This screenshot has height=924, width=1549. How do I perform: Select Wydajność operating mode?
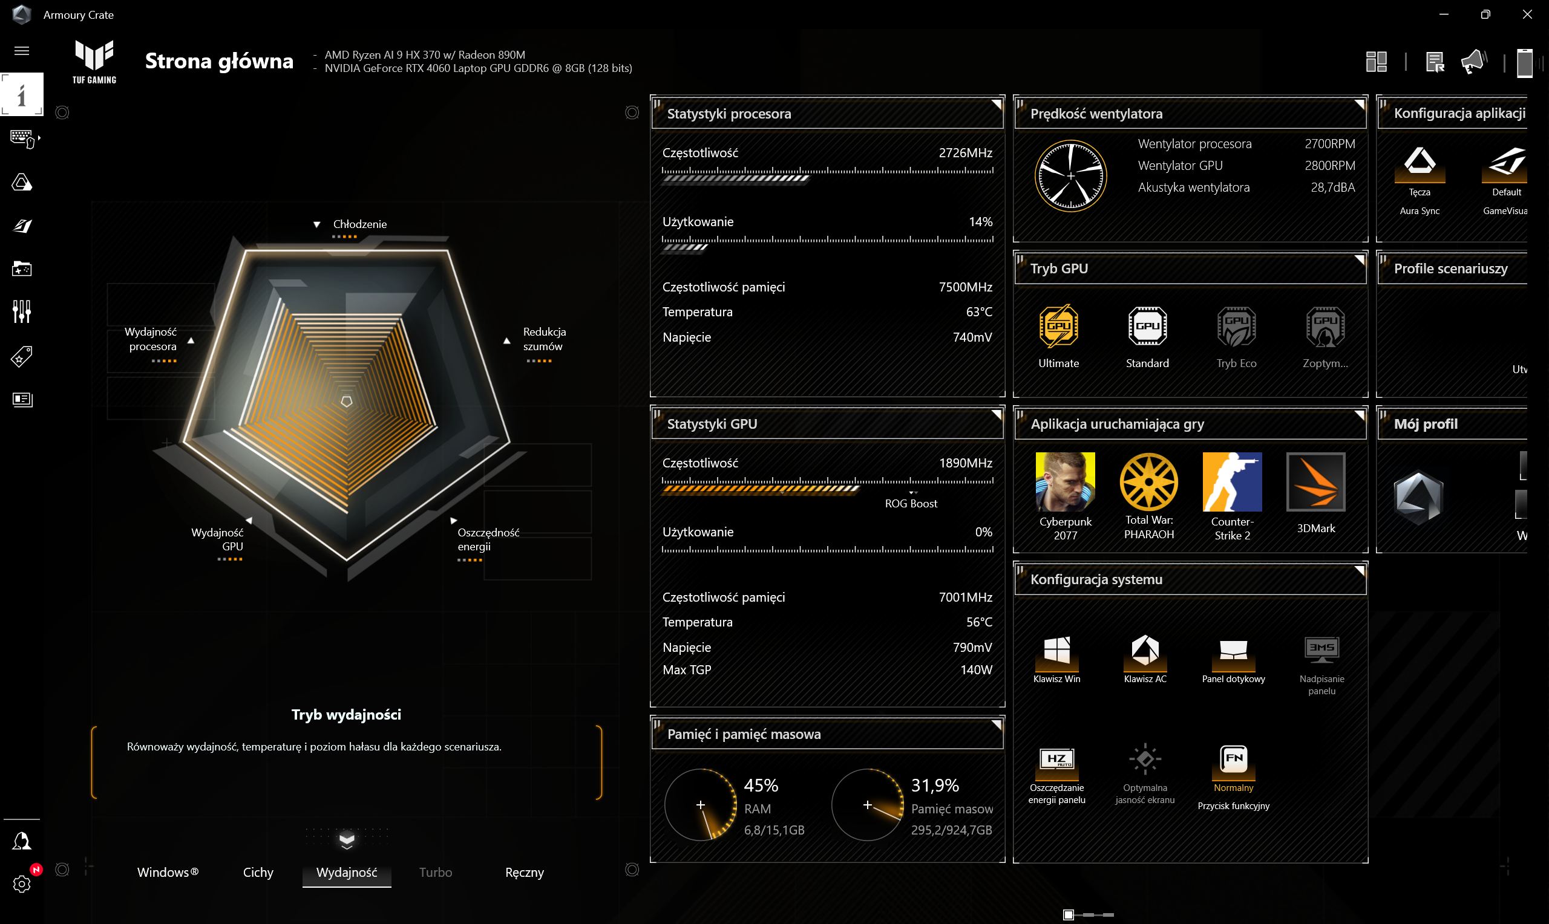click(346, 872)
